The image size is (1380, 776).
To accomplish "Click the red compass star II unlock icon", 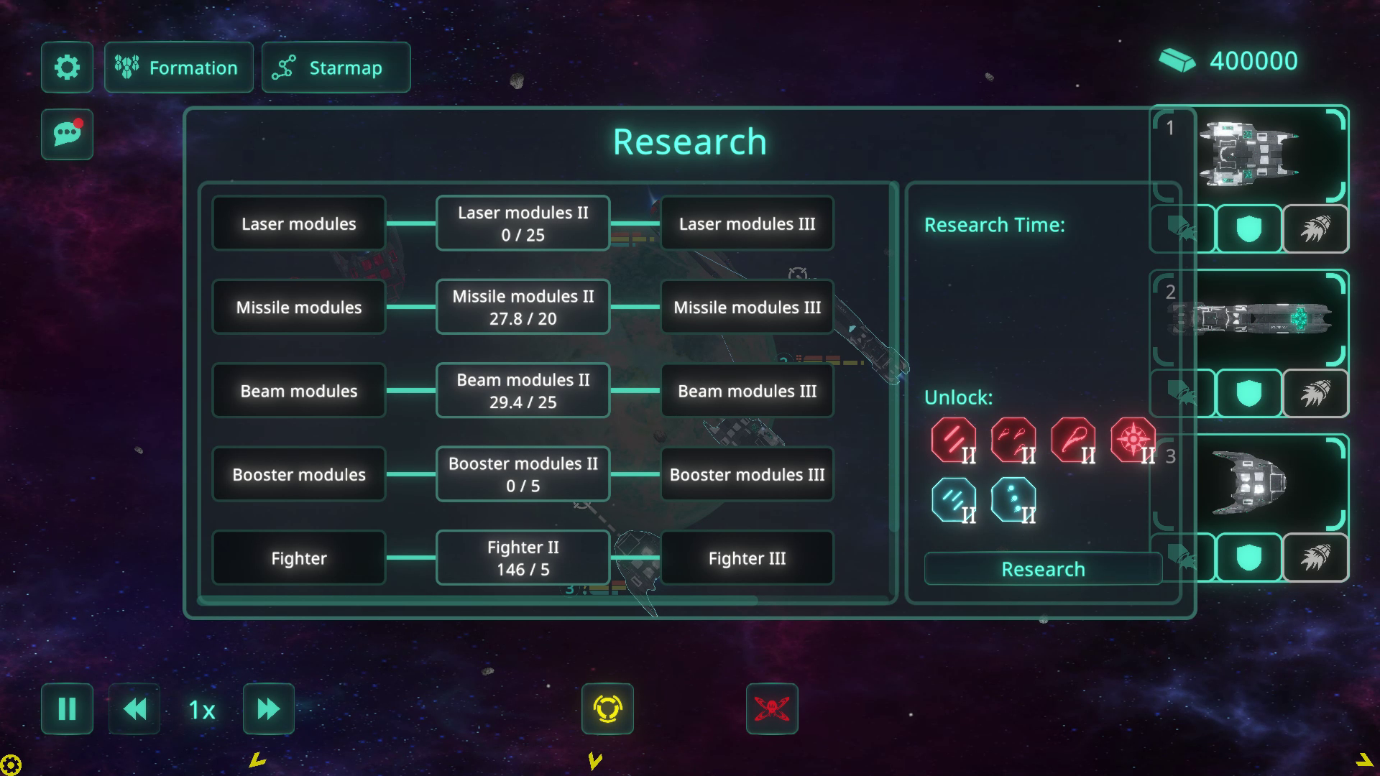I will click(x=1133, y=440).
